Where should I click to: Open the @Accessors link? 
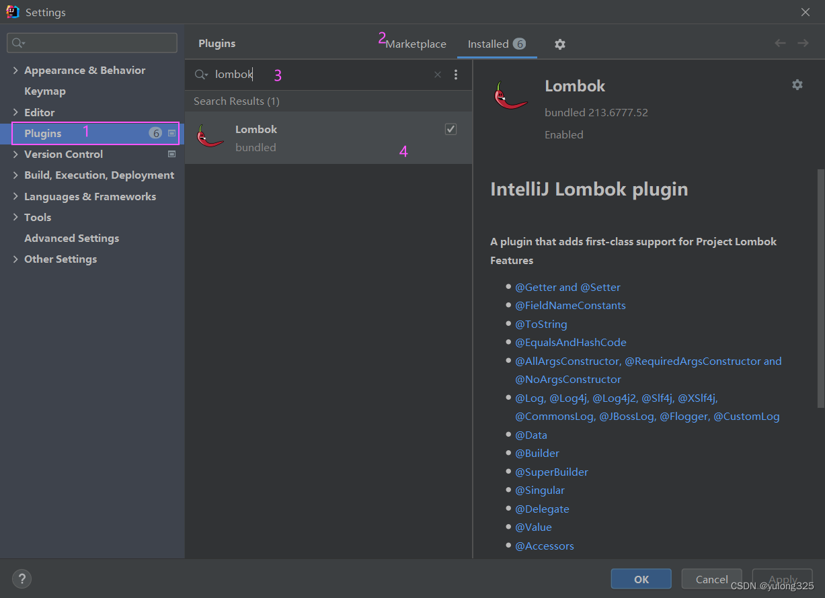[545, 546]
